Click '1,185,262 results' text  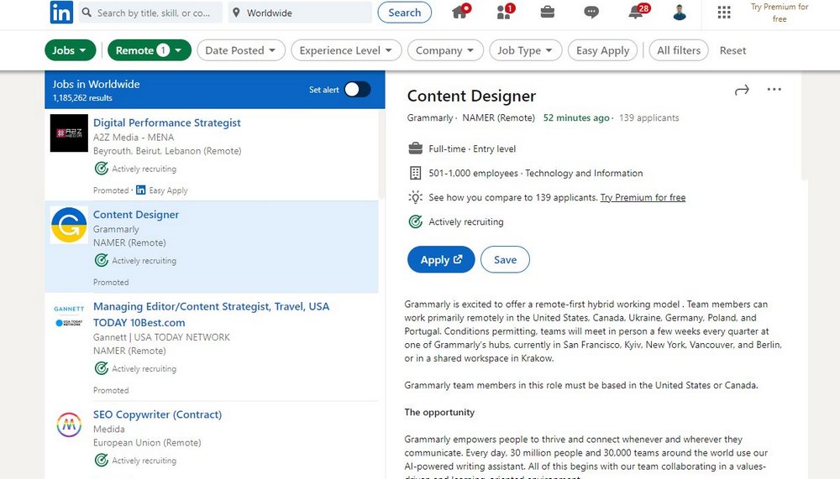tap(82, 98)
